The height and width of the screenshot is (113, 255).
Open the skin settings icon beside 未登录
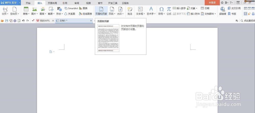pos(222,3)
